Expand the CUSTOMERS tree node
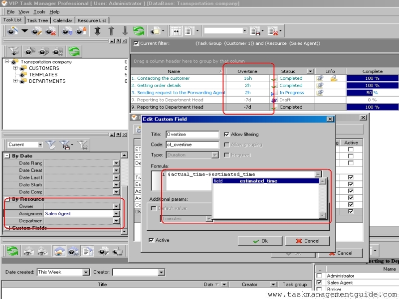The width and height of the screenshot is (399, 299). pyautogui.click(x=15, y=68)
